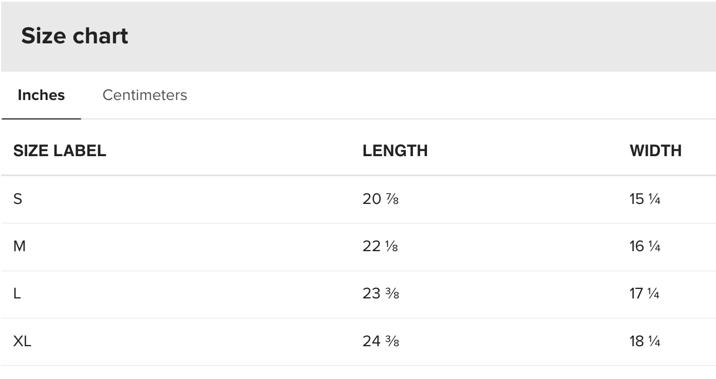This screenshot has width=716, height=379.
Task: Select the L size label cell
Action: 17,293
